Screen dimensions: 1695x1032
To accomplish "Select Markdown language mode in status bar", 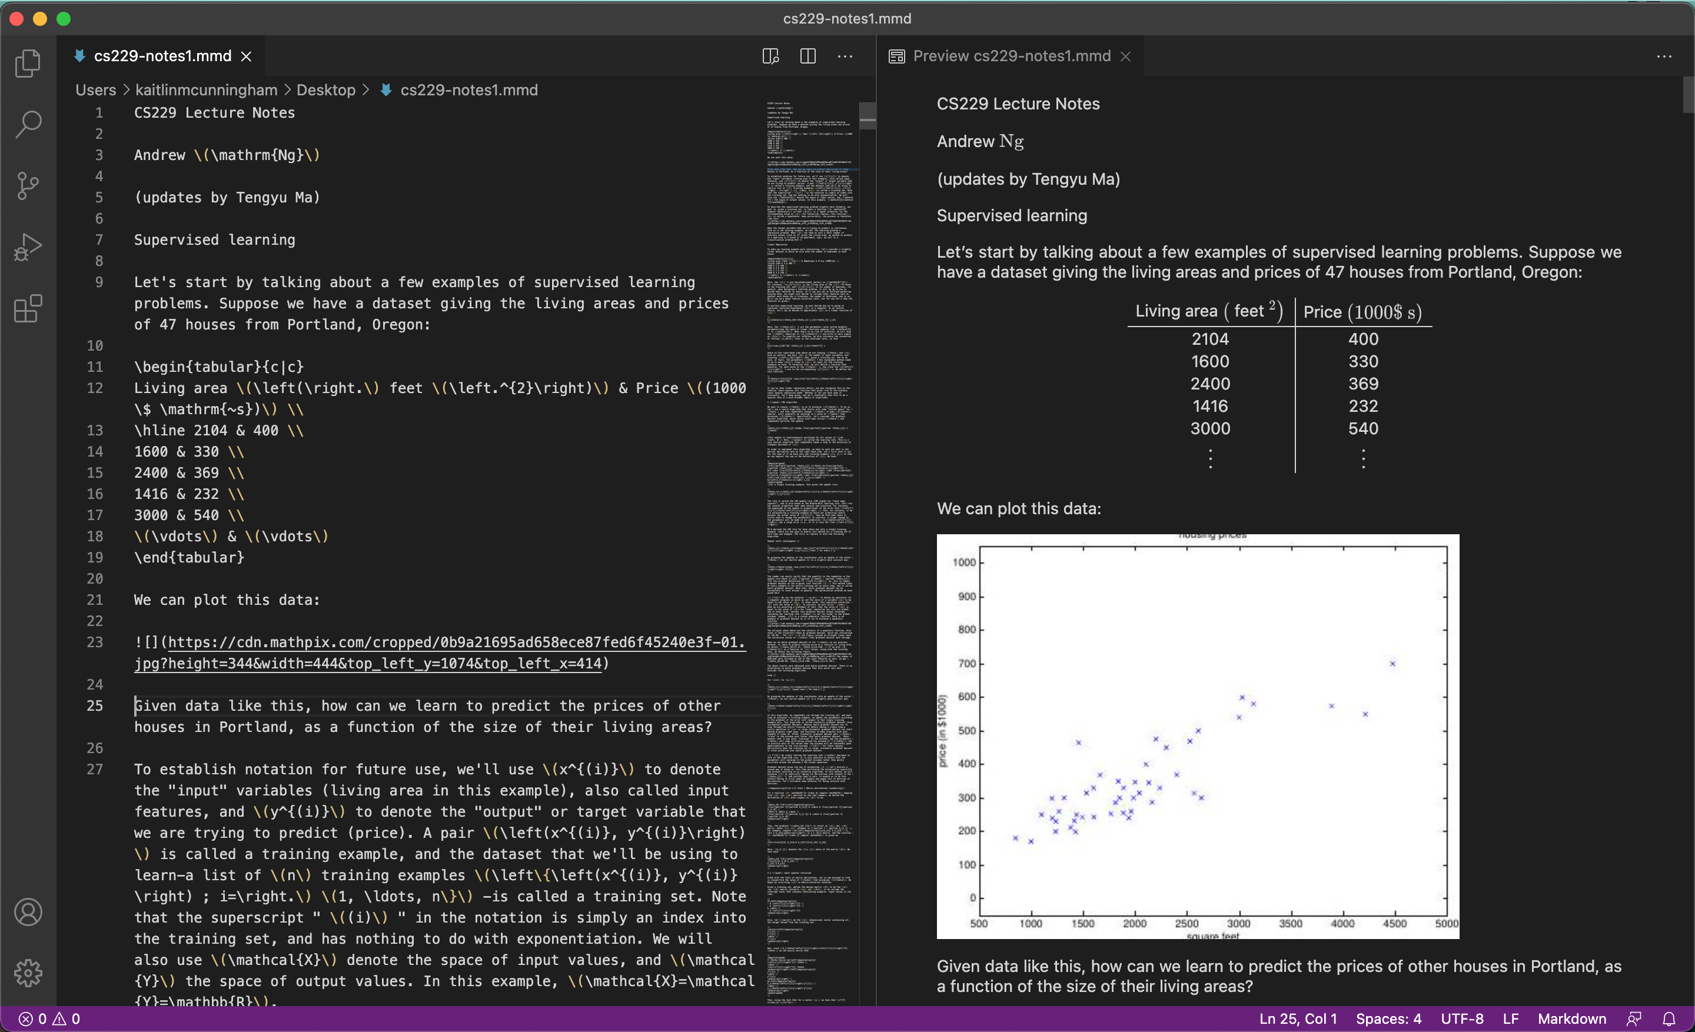I will (x=1571, y=1018).
